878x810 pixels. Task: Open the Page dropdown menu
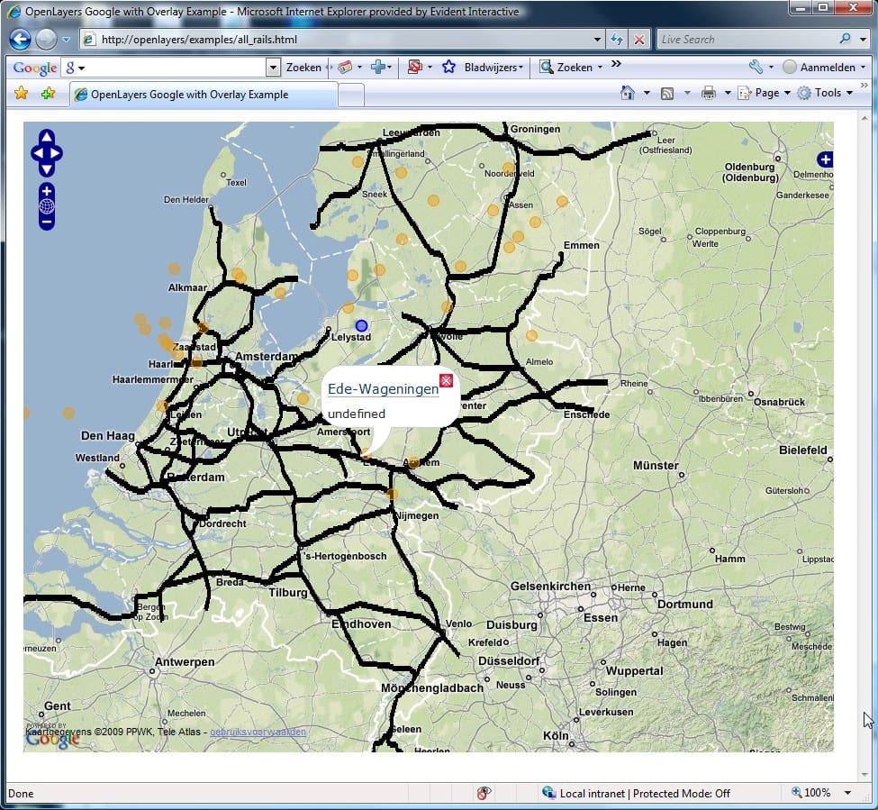764,92
